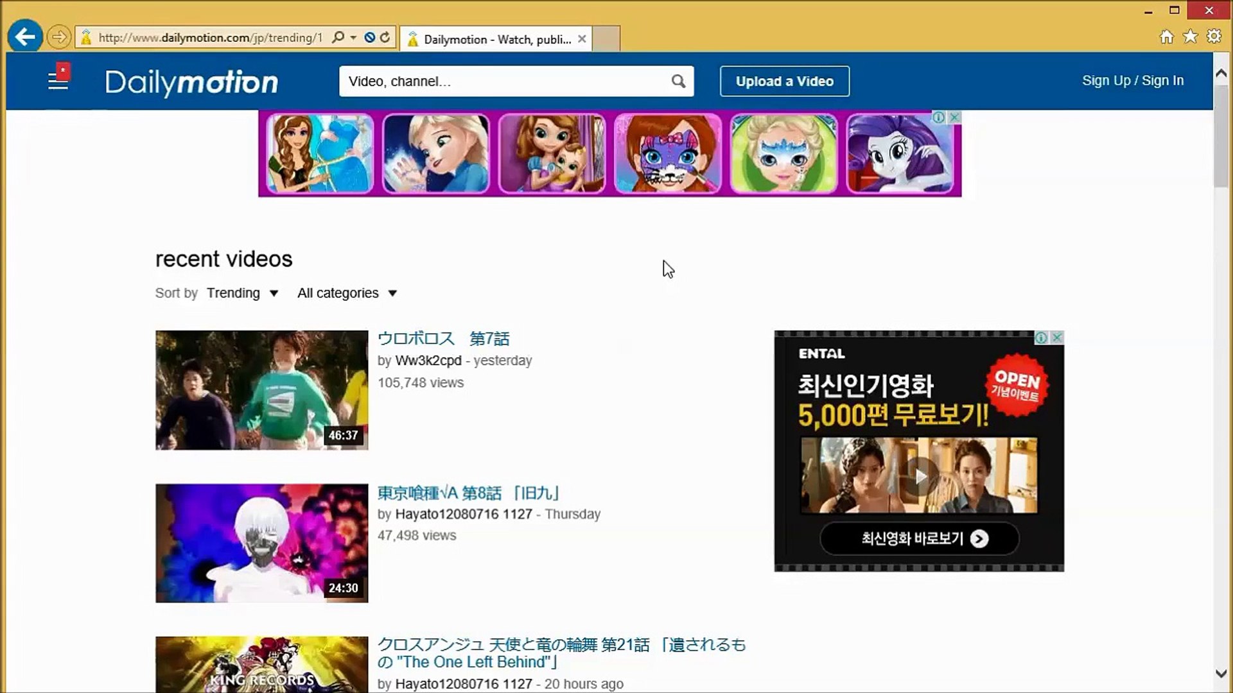Open the 東京喰種√A episode thumbnail

pyautogui.click(x=261, y=542)
